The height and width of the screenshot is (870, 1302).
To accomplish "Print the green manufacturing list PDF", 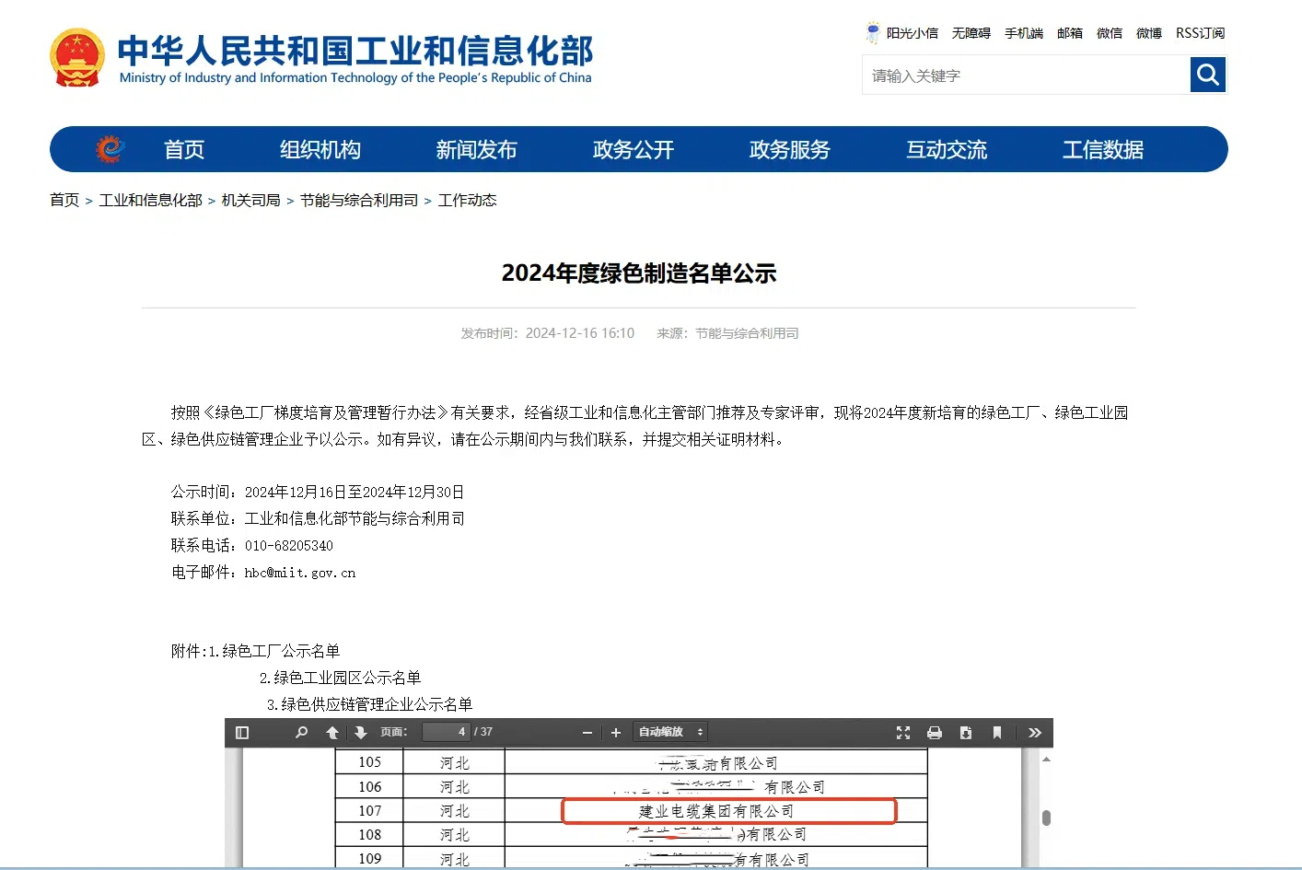I will coord(935,732).
